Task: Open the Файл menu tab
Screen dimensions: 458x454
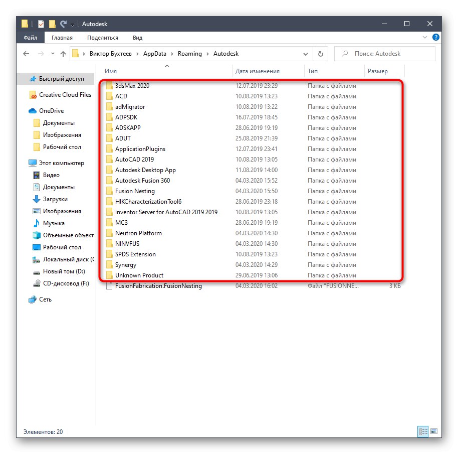Action: [x=31, y=38]
